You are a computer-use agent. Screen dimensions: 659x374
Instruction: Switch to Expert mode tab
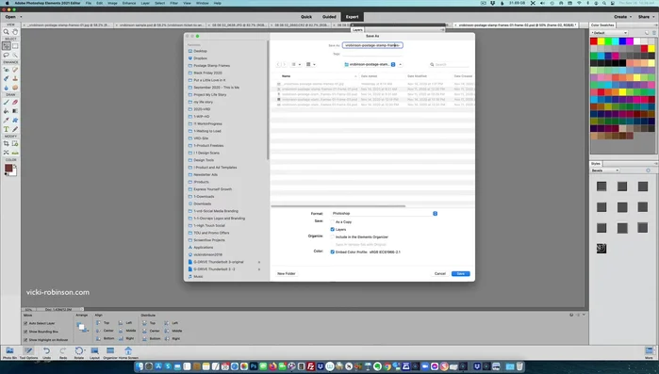[353, 17]
